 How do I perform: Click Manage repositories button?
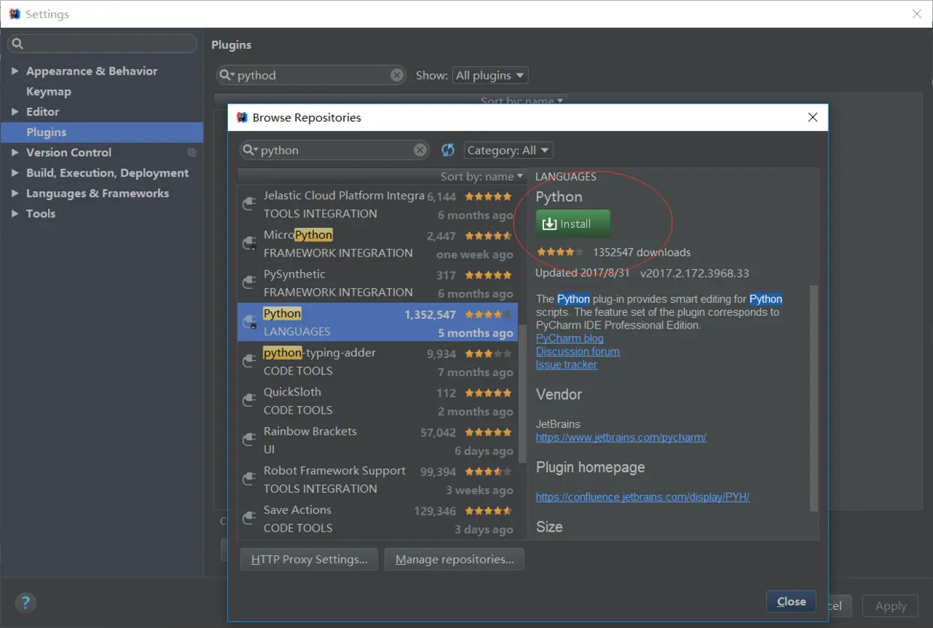pyautogui.click(x=454, y=560)
